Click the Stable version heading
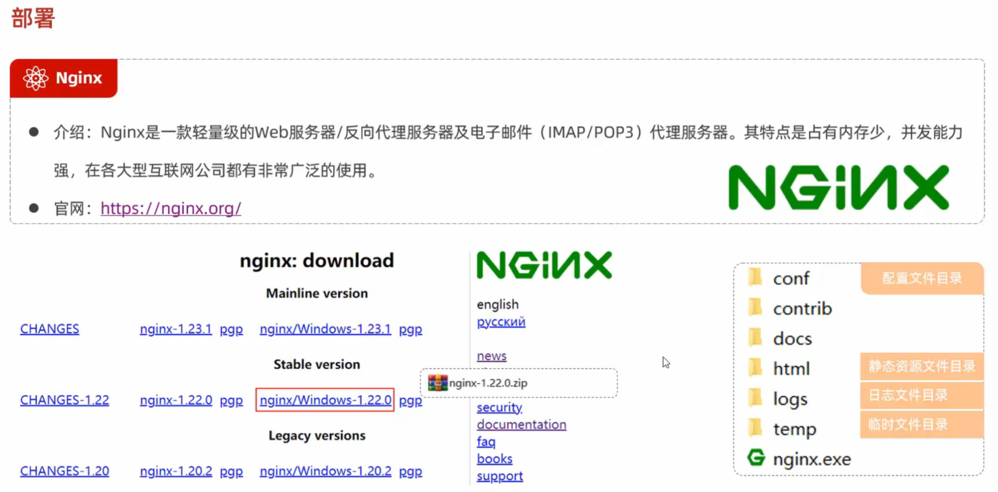 pyautogui.click(x=317, y=365)
